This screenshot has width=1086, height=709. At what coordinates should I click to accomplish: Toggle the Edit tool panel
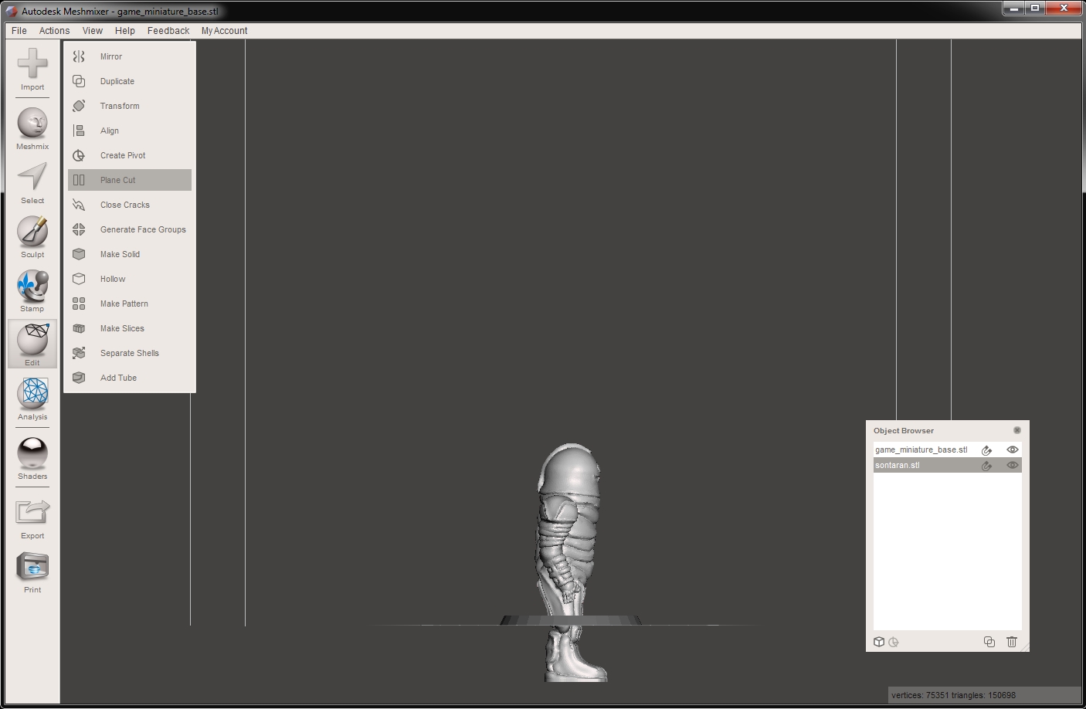click(x=32, y=344)
